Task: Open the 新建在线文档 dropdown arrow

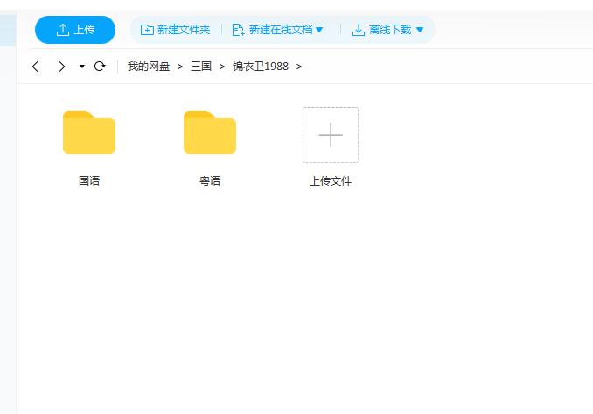Action: 319,30
